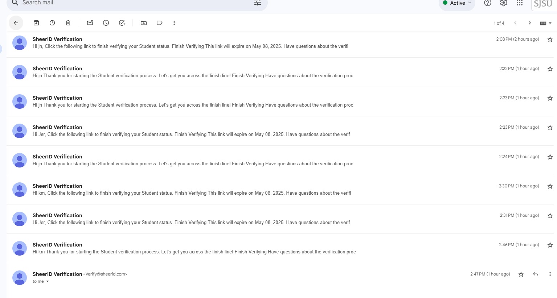Expand the 'Hi km, Click the following link' message
557x298 pixels.
tap(192, 193)
